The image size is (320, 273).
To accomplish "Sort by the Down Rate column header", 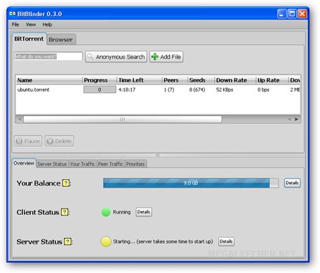I will pyautogui.click(x=235, y=80).
